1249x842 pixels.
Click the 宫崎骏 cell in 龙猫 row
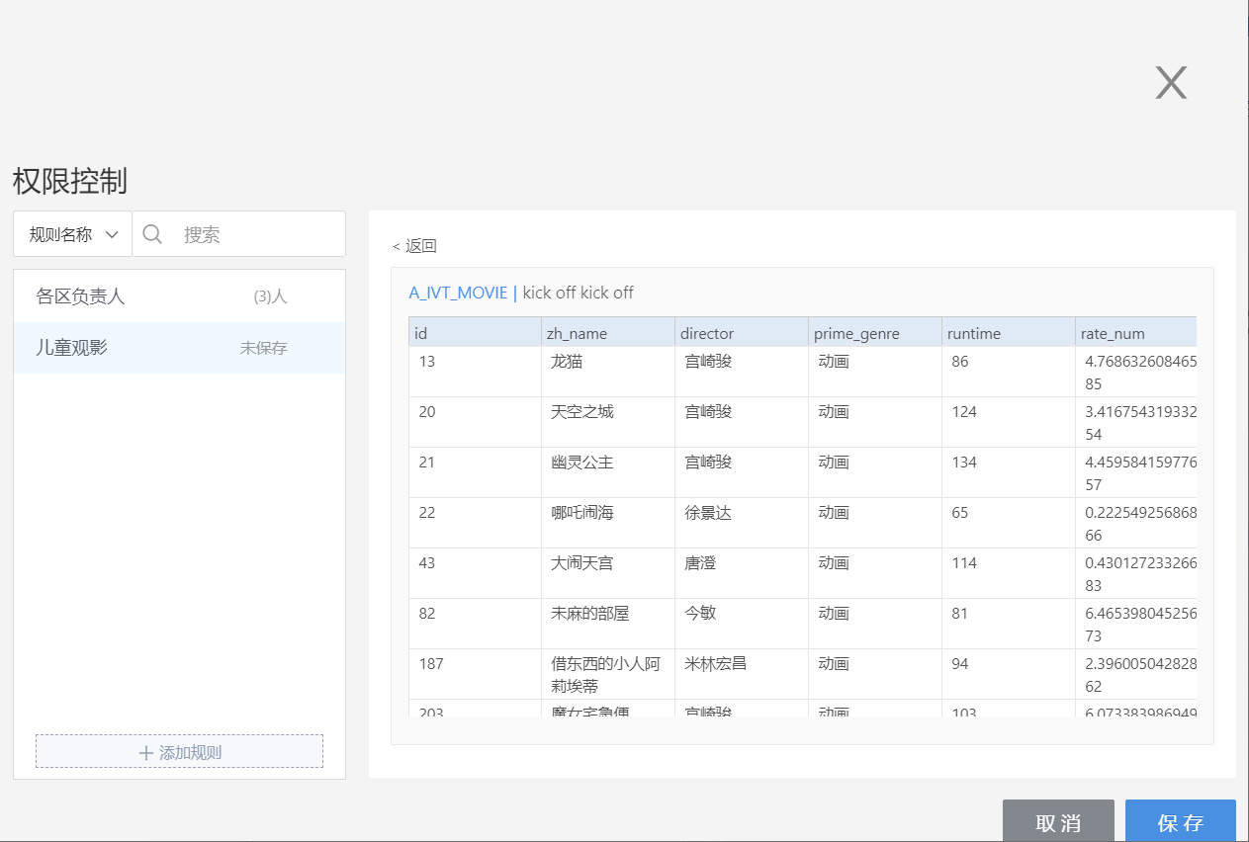click(742, 373)
